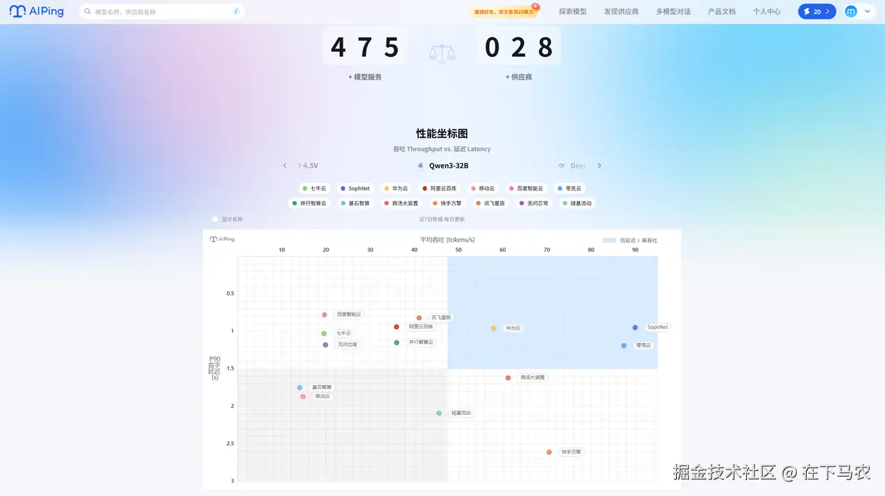Open the 发现供应商 menu item
Screen dimensions: 885x496
click(621, 12)
